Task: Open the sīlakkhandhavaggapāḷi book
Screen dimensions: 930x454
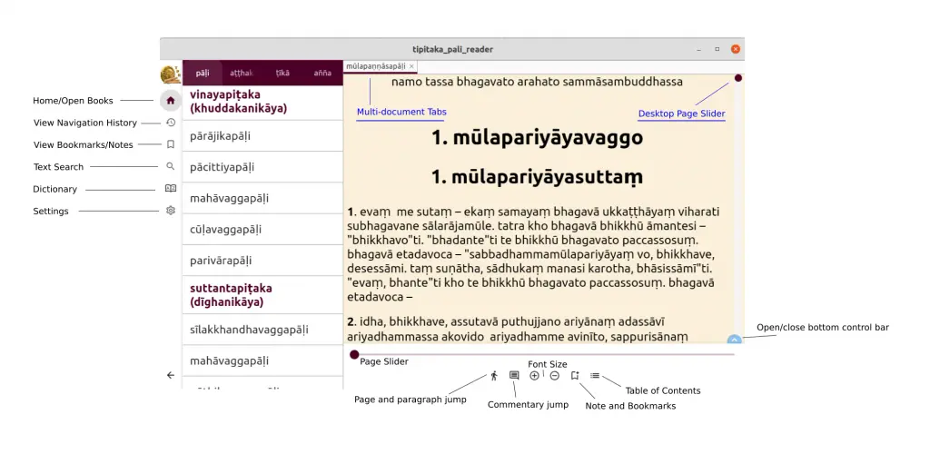Action: (249, 330)
